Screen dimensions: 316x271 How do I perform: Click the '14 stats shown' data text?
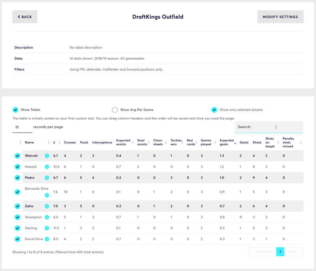pos(107,58)
